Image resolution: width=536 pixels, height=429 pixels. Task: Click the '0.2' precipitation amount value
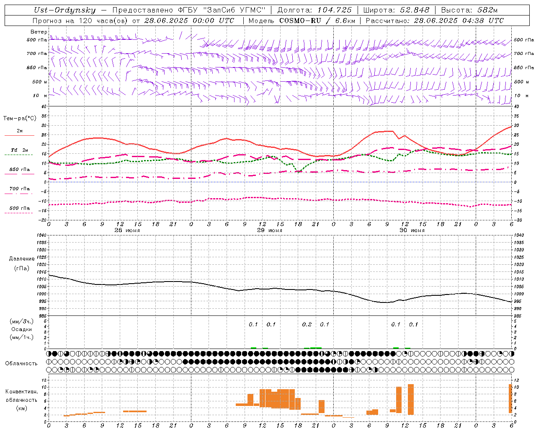[307, 324]
